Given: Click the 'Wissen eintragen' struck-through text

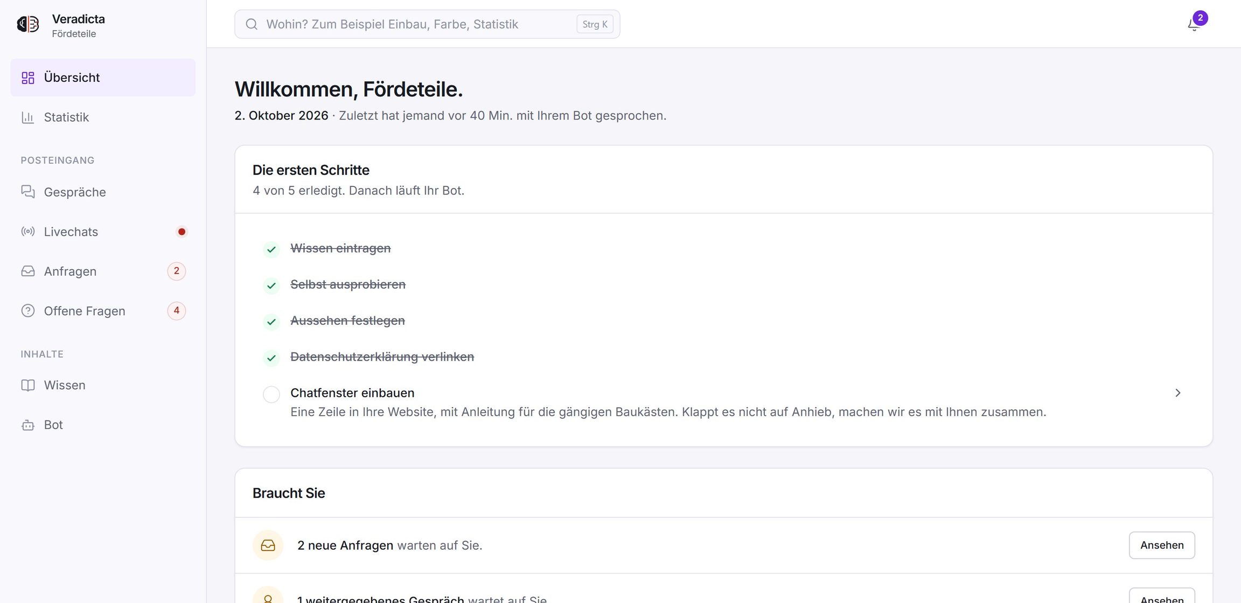Looking at the screenshot, I should click(x=340, y=248).
